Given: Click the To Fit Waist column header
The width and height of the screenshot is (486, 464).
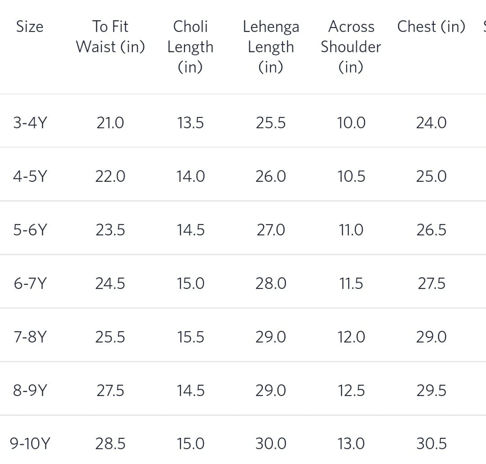Looking at the screenshot, I should tap(110, 37).
